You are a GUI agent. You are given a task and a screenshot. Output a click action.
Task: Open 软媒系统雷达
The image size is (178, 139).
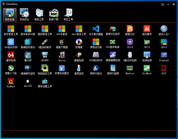coord(62,70)
